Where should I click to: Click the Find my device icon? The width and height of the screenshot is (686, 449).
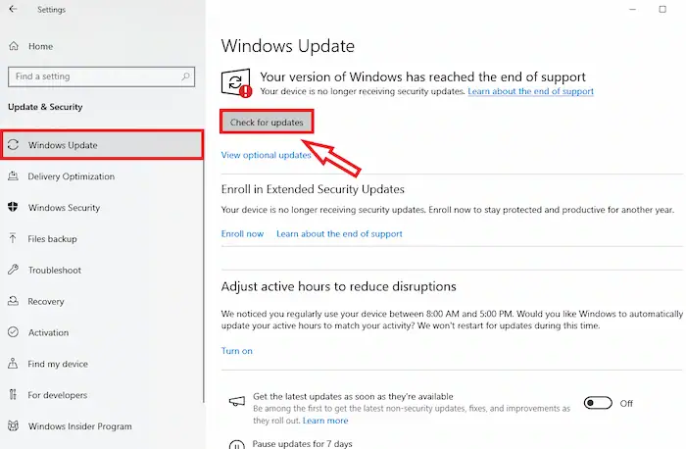(13, 364)
